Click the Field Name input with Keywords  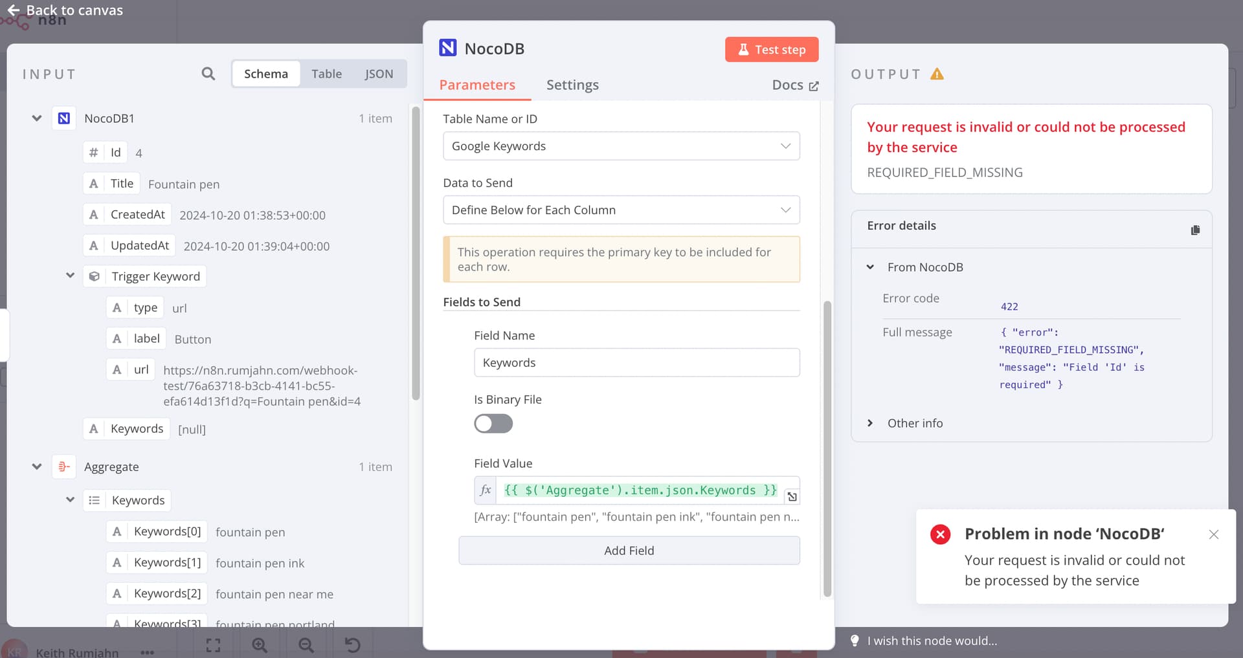(x=637, y=363)
